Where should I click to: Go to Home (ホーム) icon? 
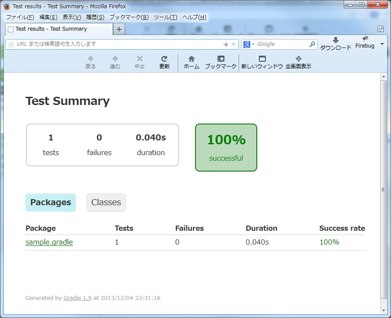(192, 59)
